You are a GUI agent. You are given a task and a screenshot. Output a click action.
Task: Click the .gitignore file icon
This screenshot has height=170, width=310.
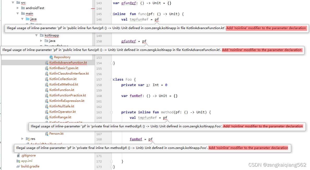tap(18, 155)
